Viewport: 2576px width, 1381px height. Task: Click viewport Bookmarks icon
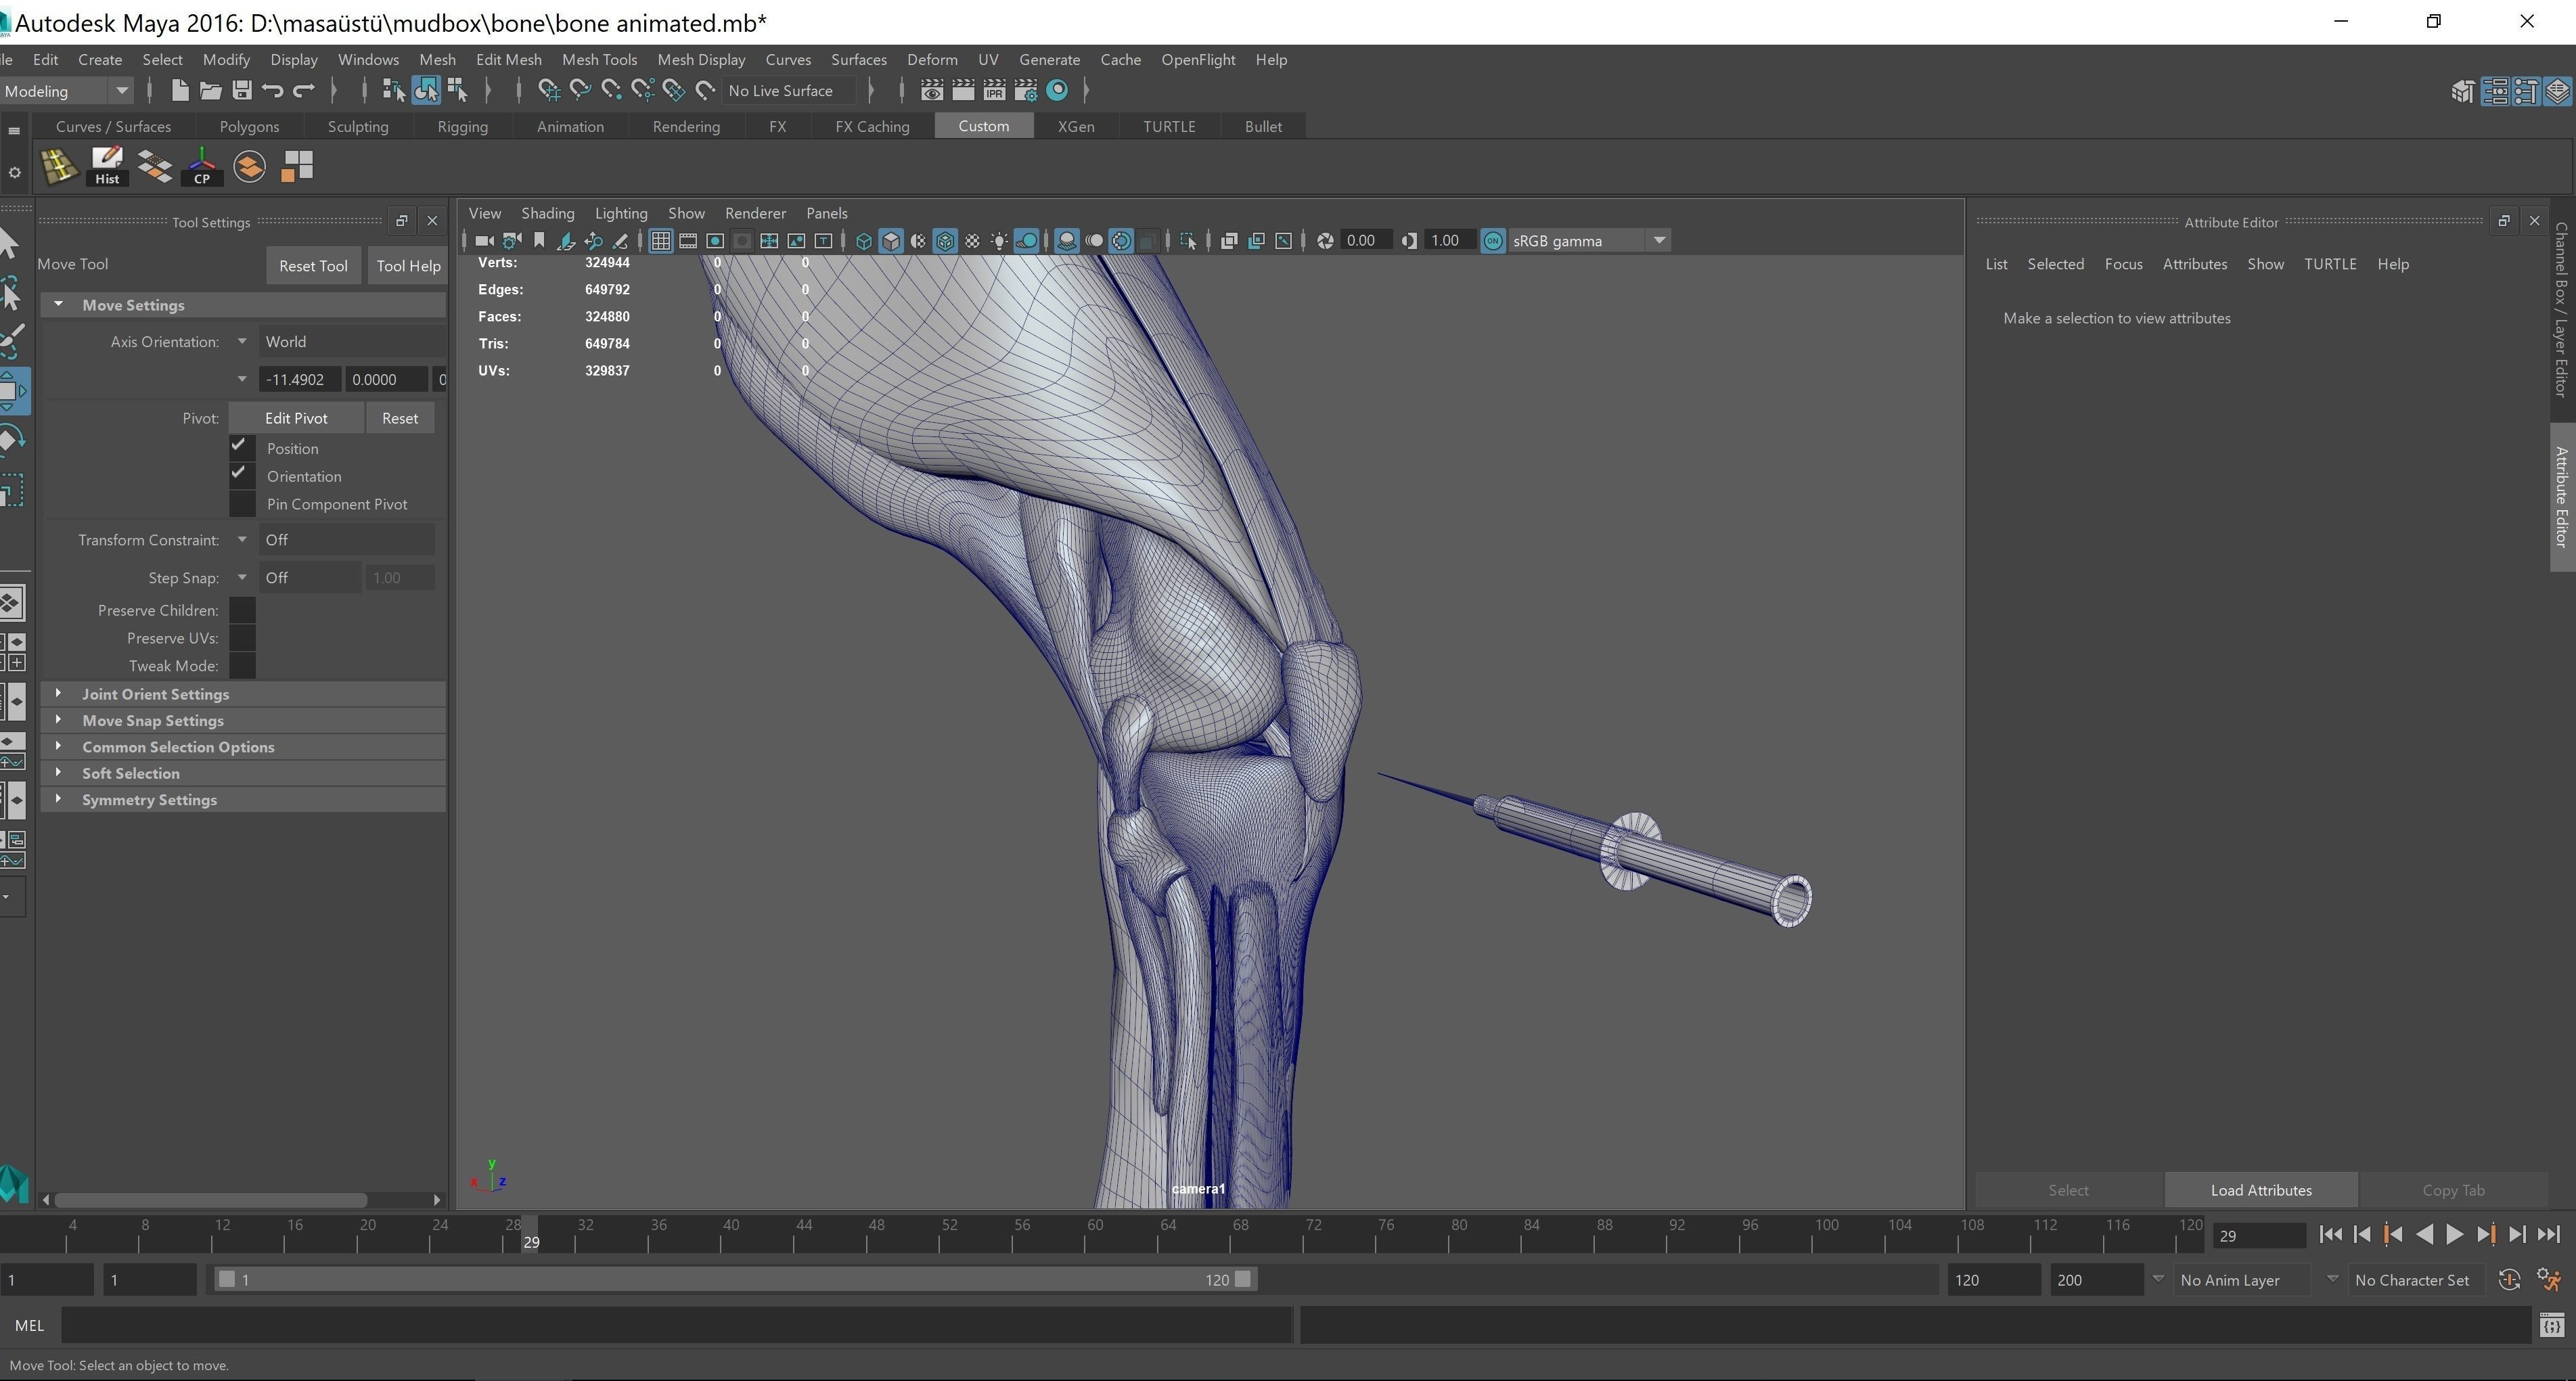[x=539, y=241]
